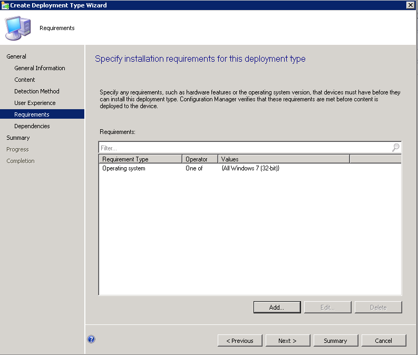Image resolution: width=418 pixels, height=355 pixels.
Task: Sort by the Operator column header
Action: point(200,159)
